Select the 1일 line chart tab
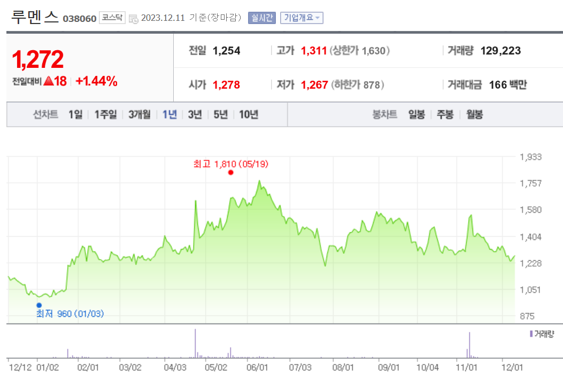Viewport: 563px width, 389px height. click(x=75, y=114)
